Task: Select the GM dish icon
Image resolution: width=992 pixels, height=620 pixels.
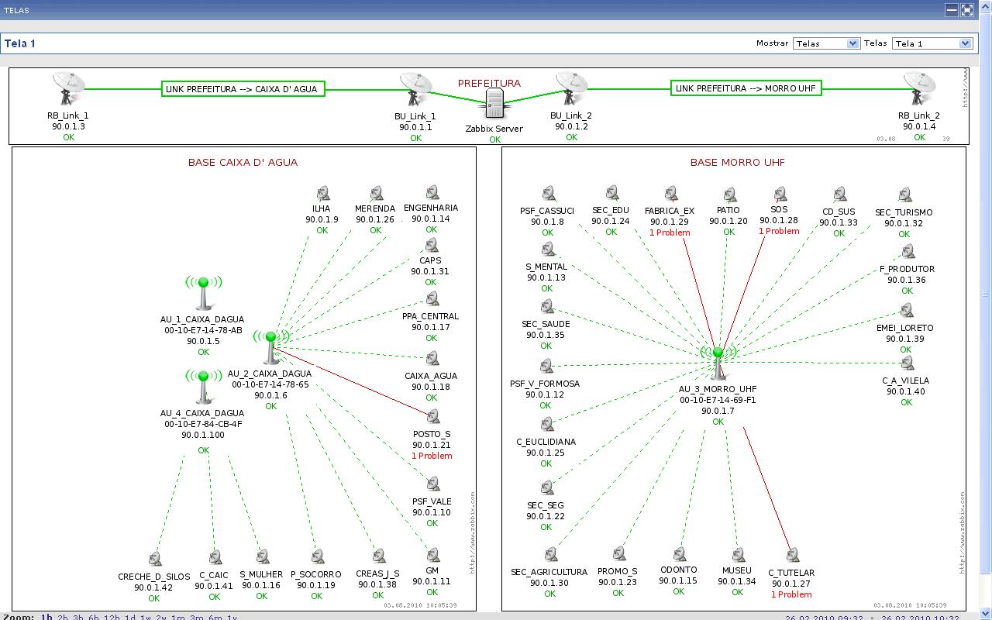Action: click(432, 556)
